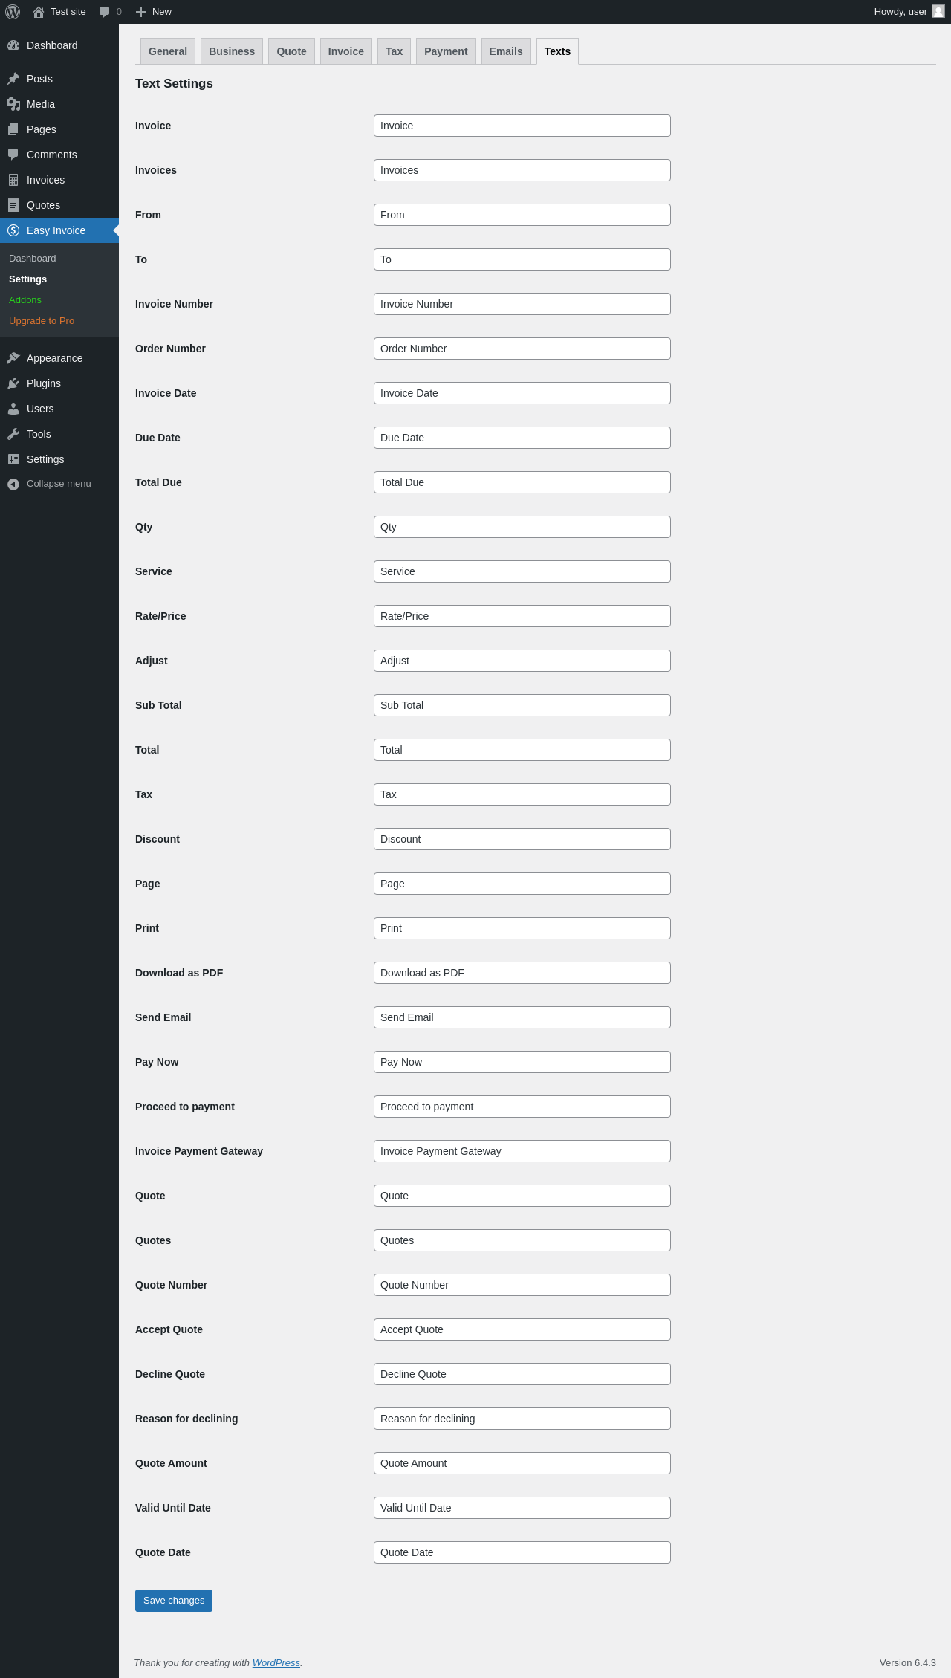The image size is (951, 1678).
Task: Click the Plugins plug icon
Action: [x=13, y=383]
